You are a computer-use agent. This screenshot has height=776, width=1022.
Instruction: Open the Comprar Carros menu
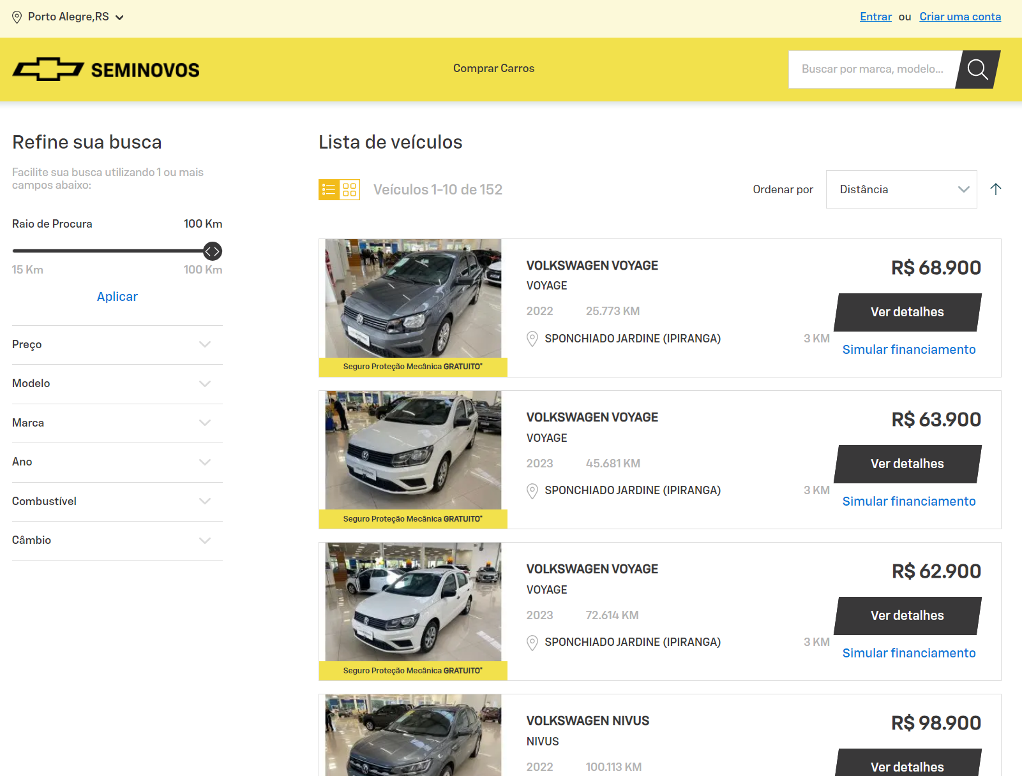click(493, 68)
